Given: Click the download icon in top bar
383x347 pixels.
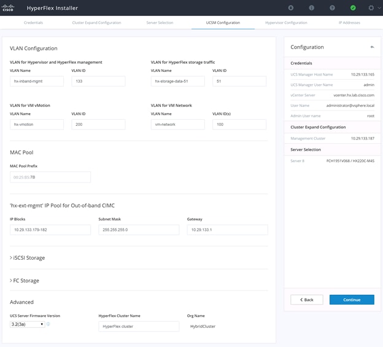Looking at the screenshot, I should point(291,8).
